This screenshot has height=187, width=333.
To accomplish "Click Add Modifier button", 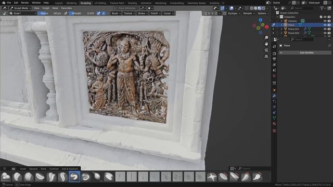I will pos(305,52).
